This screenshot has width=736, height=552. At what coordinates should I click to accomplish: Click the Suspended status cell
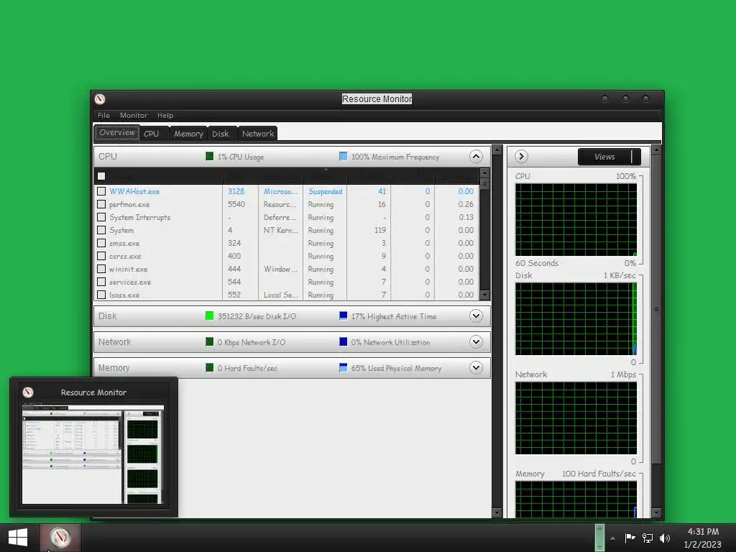pos(326,191)
